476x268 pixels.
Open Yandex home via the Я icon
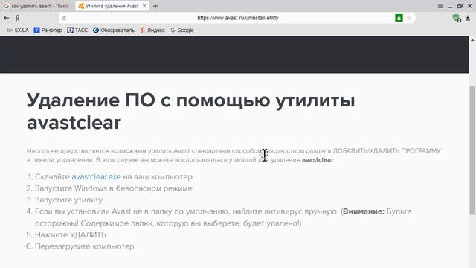pos(18,18)
